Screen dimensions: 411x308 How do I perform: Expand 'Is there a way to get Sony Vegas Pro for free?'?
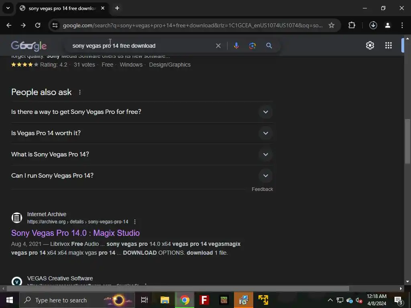[142, 112]
